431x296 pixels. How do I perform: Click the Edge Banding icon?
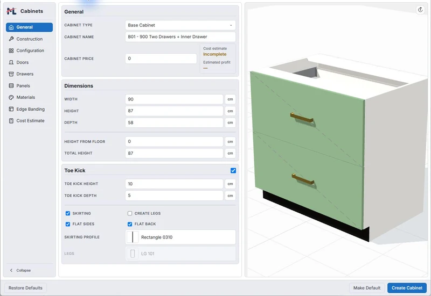pos(11,109)
